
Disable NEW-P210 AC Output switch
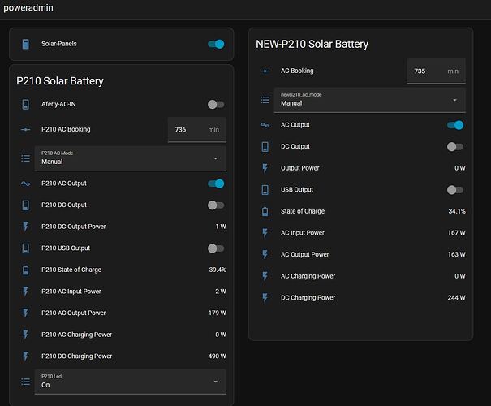click(455, 125)
